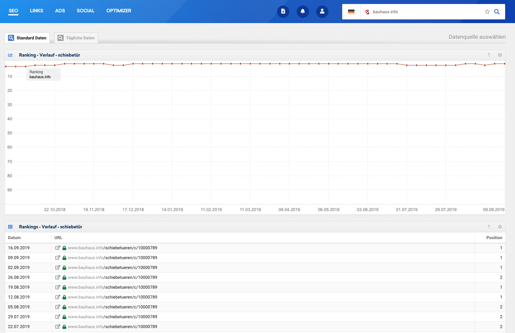Open notifications bell icon
515x333 pixels.
(303, 11)
